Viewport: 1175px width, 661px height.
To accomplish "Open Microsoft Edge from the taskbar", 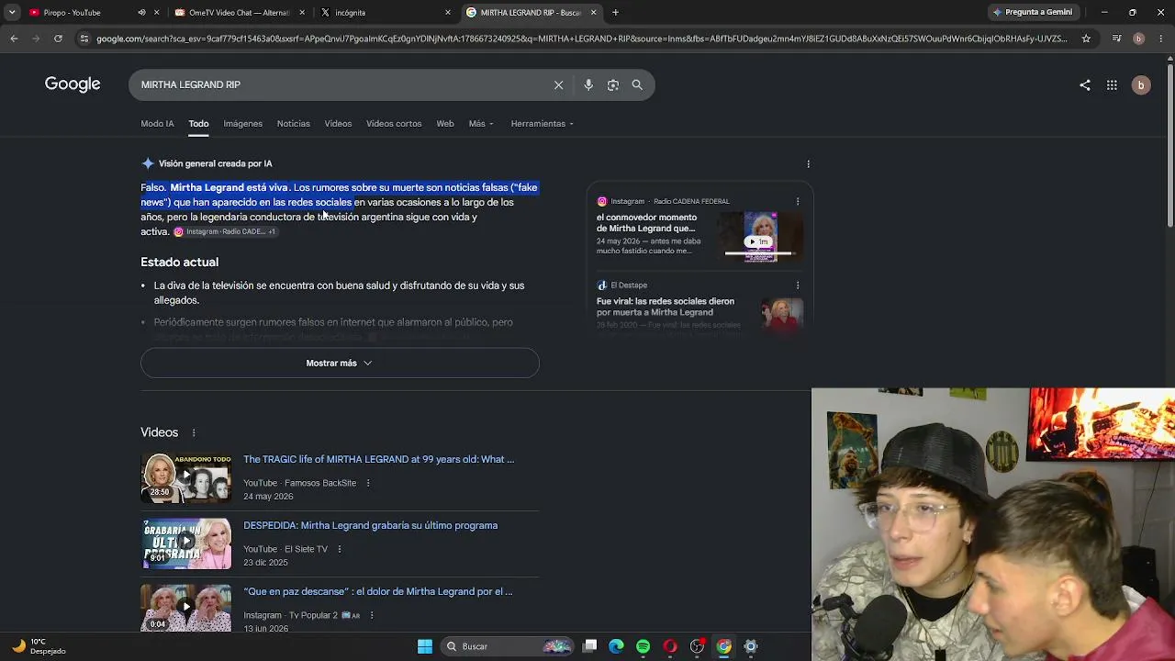I will tap(616, 646).
